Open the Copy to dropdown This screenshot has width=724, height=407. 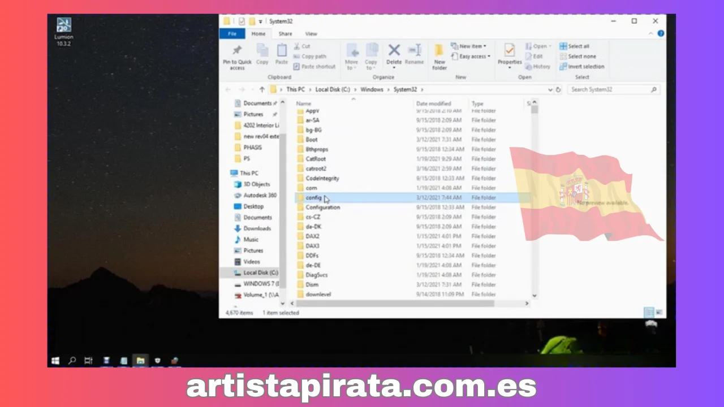point(371,57)
